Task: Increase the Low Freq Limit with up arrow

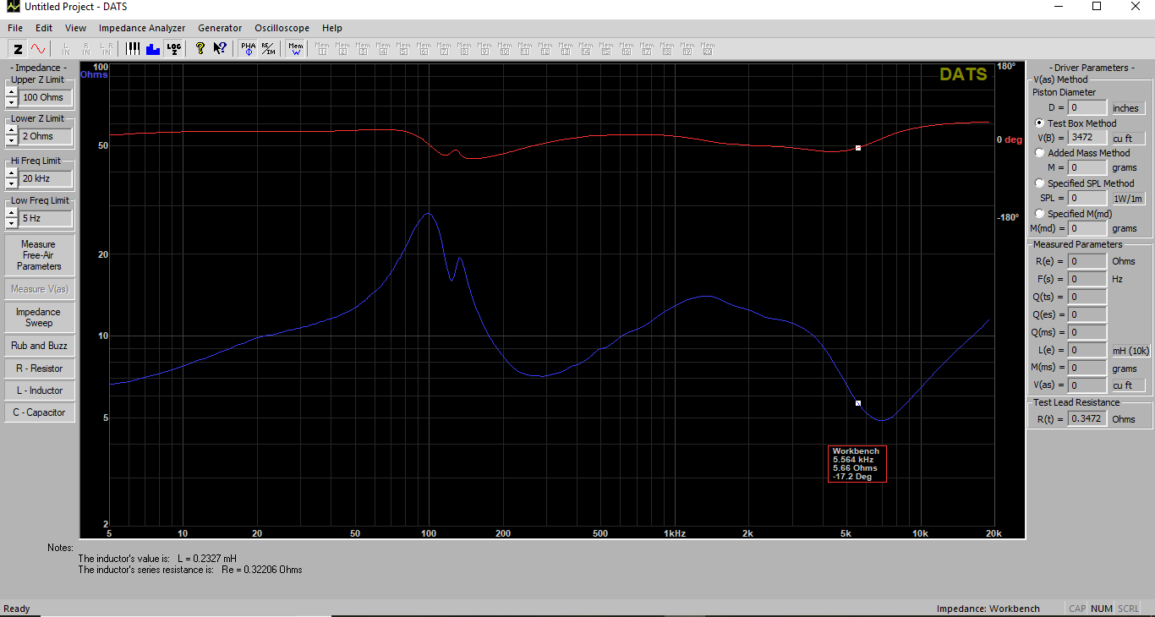Action: [x=12, y=213]
